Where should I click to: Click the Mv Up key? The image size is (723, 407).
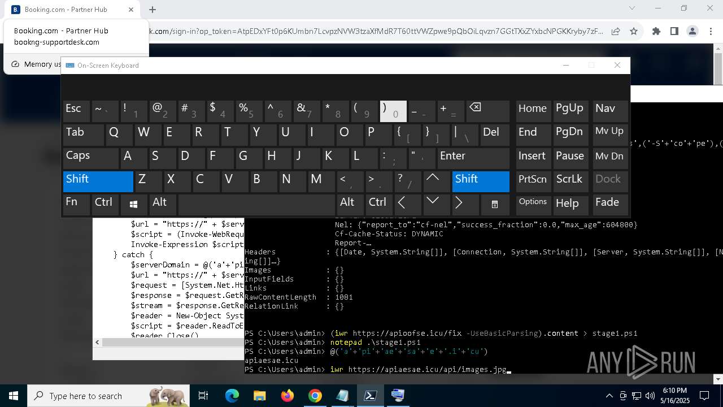point(609,135)
